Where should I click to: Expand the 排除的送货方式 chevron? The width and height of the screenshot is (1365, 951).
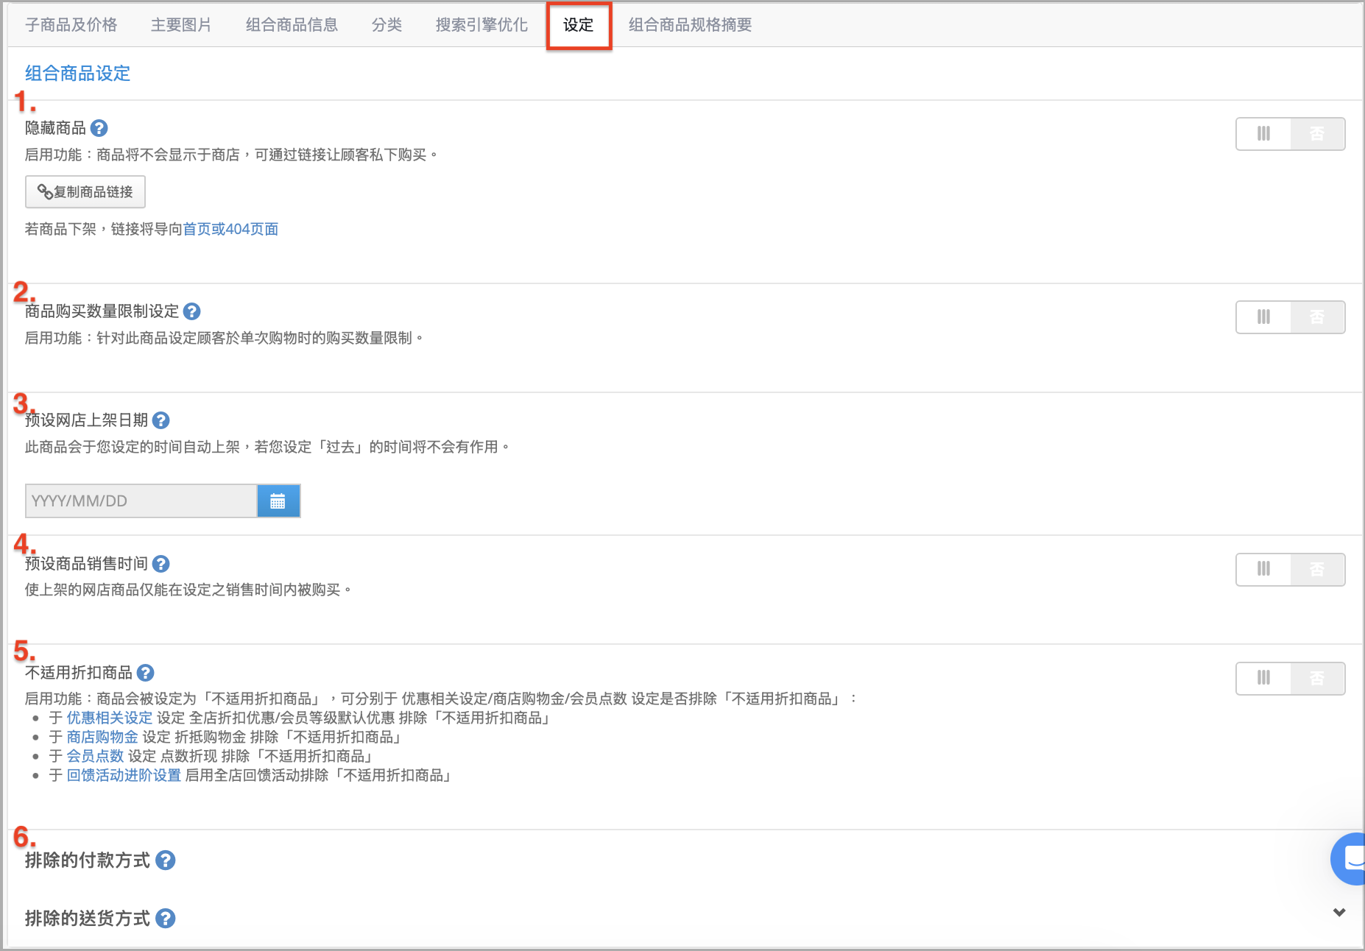pyautogui.click(x=1339, y=913)
